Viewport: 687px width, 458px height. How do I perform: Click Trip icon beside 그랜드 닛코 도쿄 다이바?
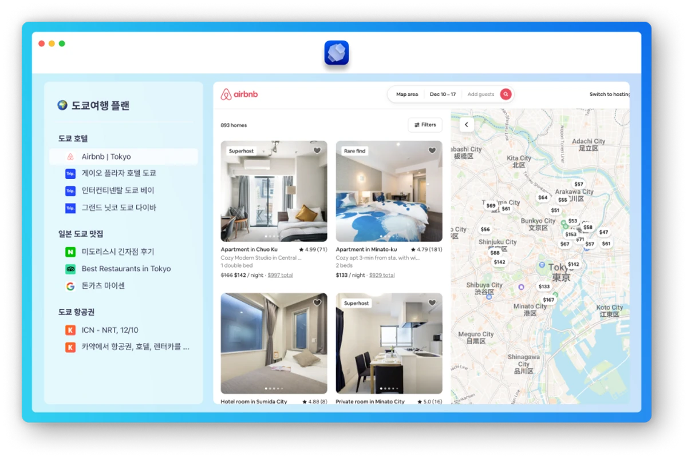(70, 208)
